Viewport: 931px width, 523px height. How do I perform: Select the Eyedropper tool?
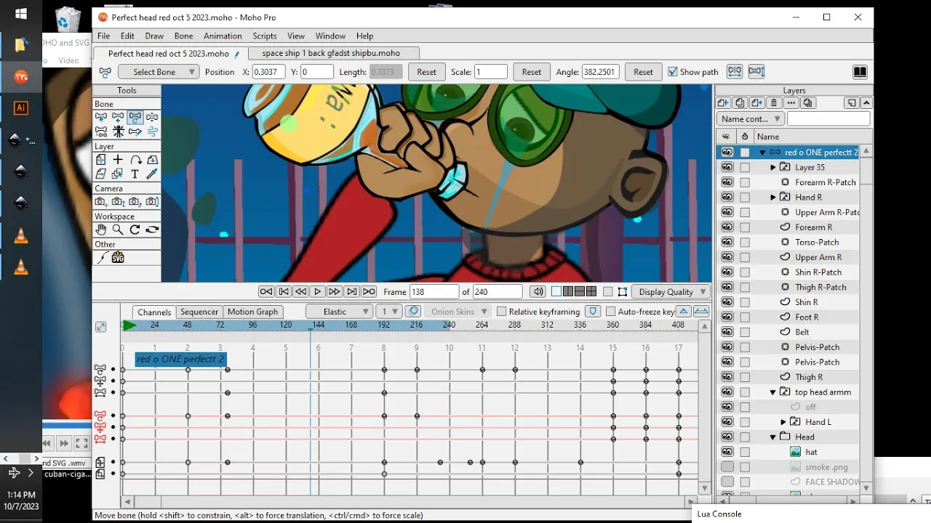pyautogui.click(x=152, y=174)
